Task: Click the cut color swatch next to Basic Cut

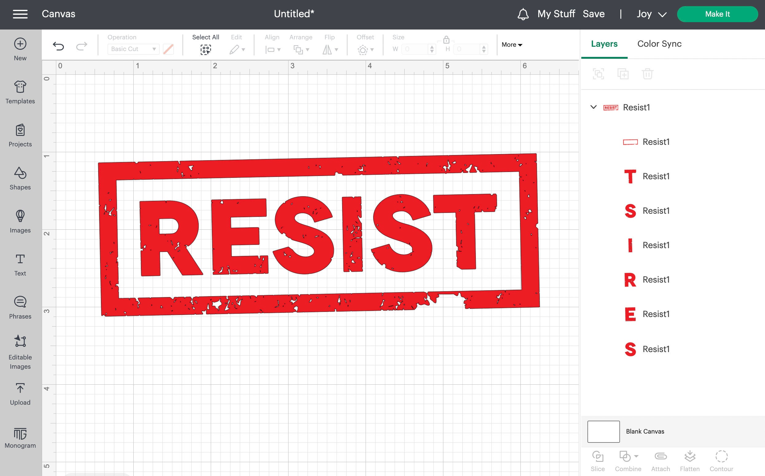Action: tap(168, 49)
